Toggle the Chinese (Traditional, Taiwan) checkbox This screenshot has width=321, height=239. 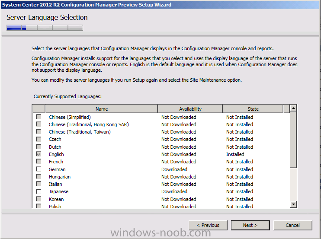point(39,132)
